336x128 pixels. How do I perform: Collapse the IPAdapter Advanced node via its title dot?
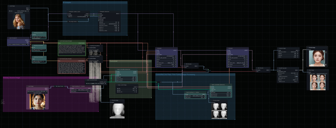tap(99, 12)
